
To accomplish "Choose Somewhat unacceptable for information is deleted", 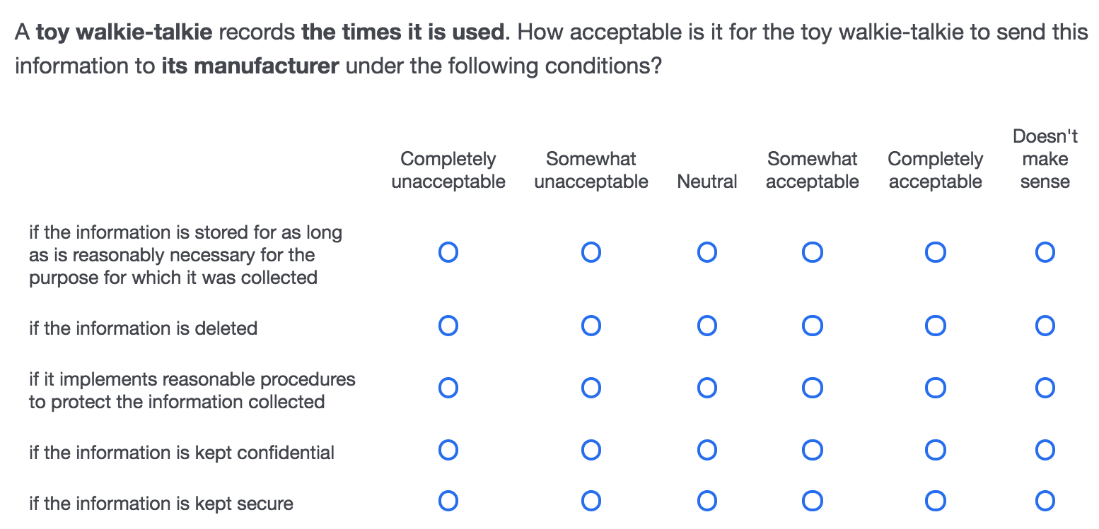I will coord(591,326).
